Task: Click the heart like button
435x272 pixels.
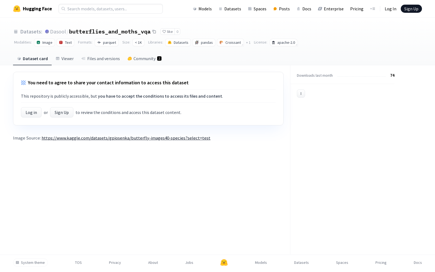Action: [x=167, y=32]
